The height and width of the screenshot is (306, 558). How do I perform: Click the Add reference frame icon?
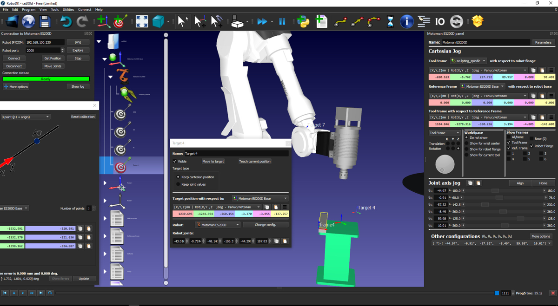pyautogui.click(x=103, y=21)
